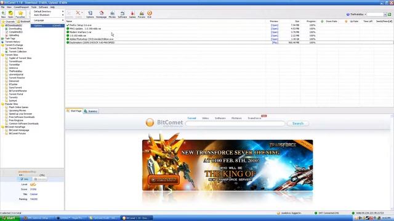Select the Services tab in user panel
Screen dimensions: 394x221
40,179
